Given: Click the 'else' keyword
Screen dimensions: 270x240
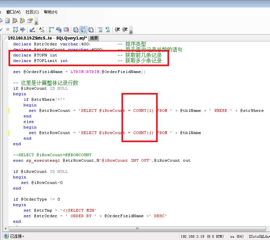Looking at the screenshot, I should 29,122.
